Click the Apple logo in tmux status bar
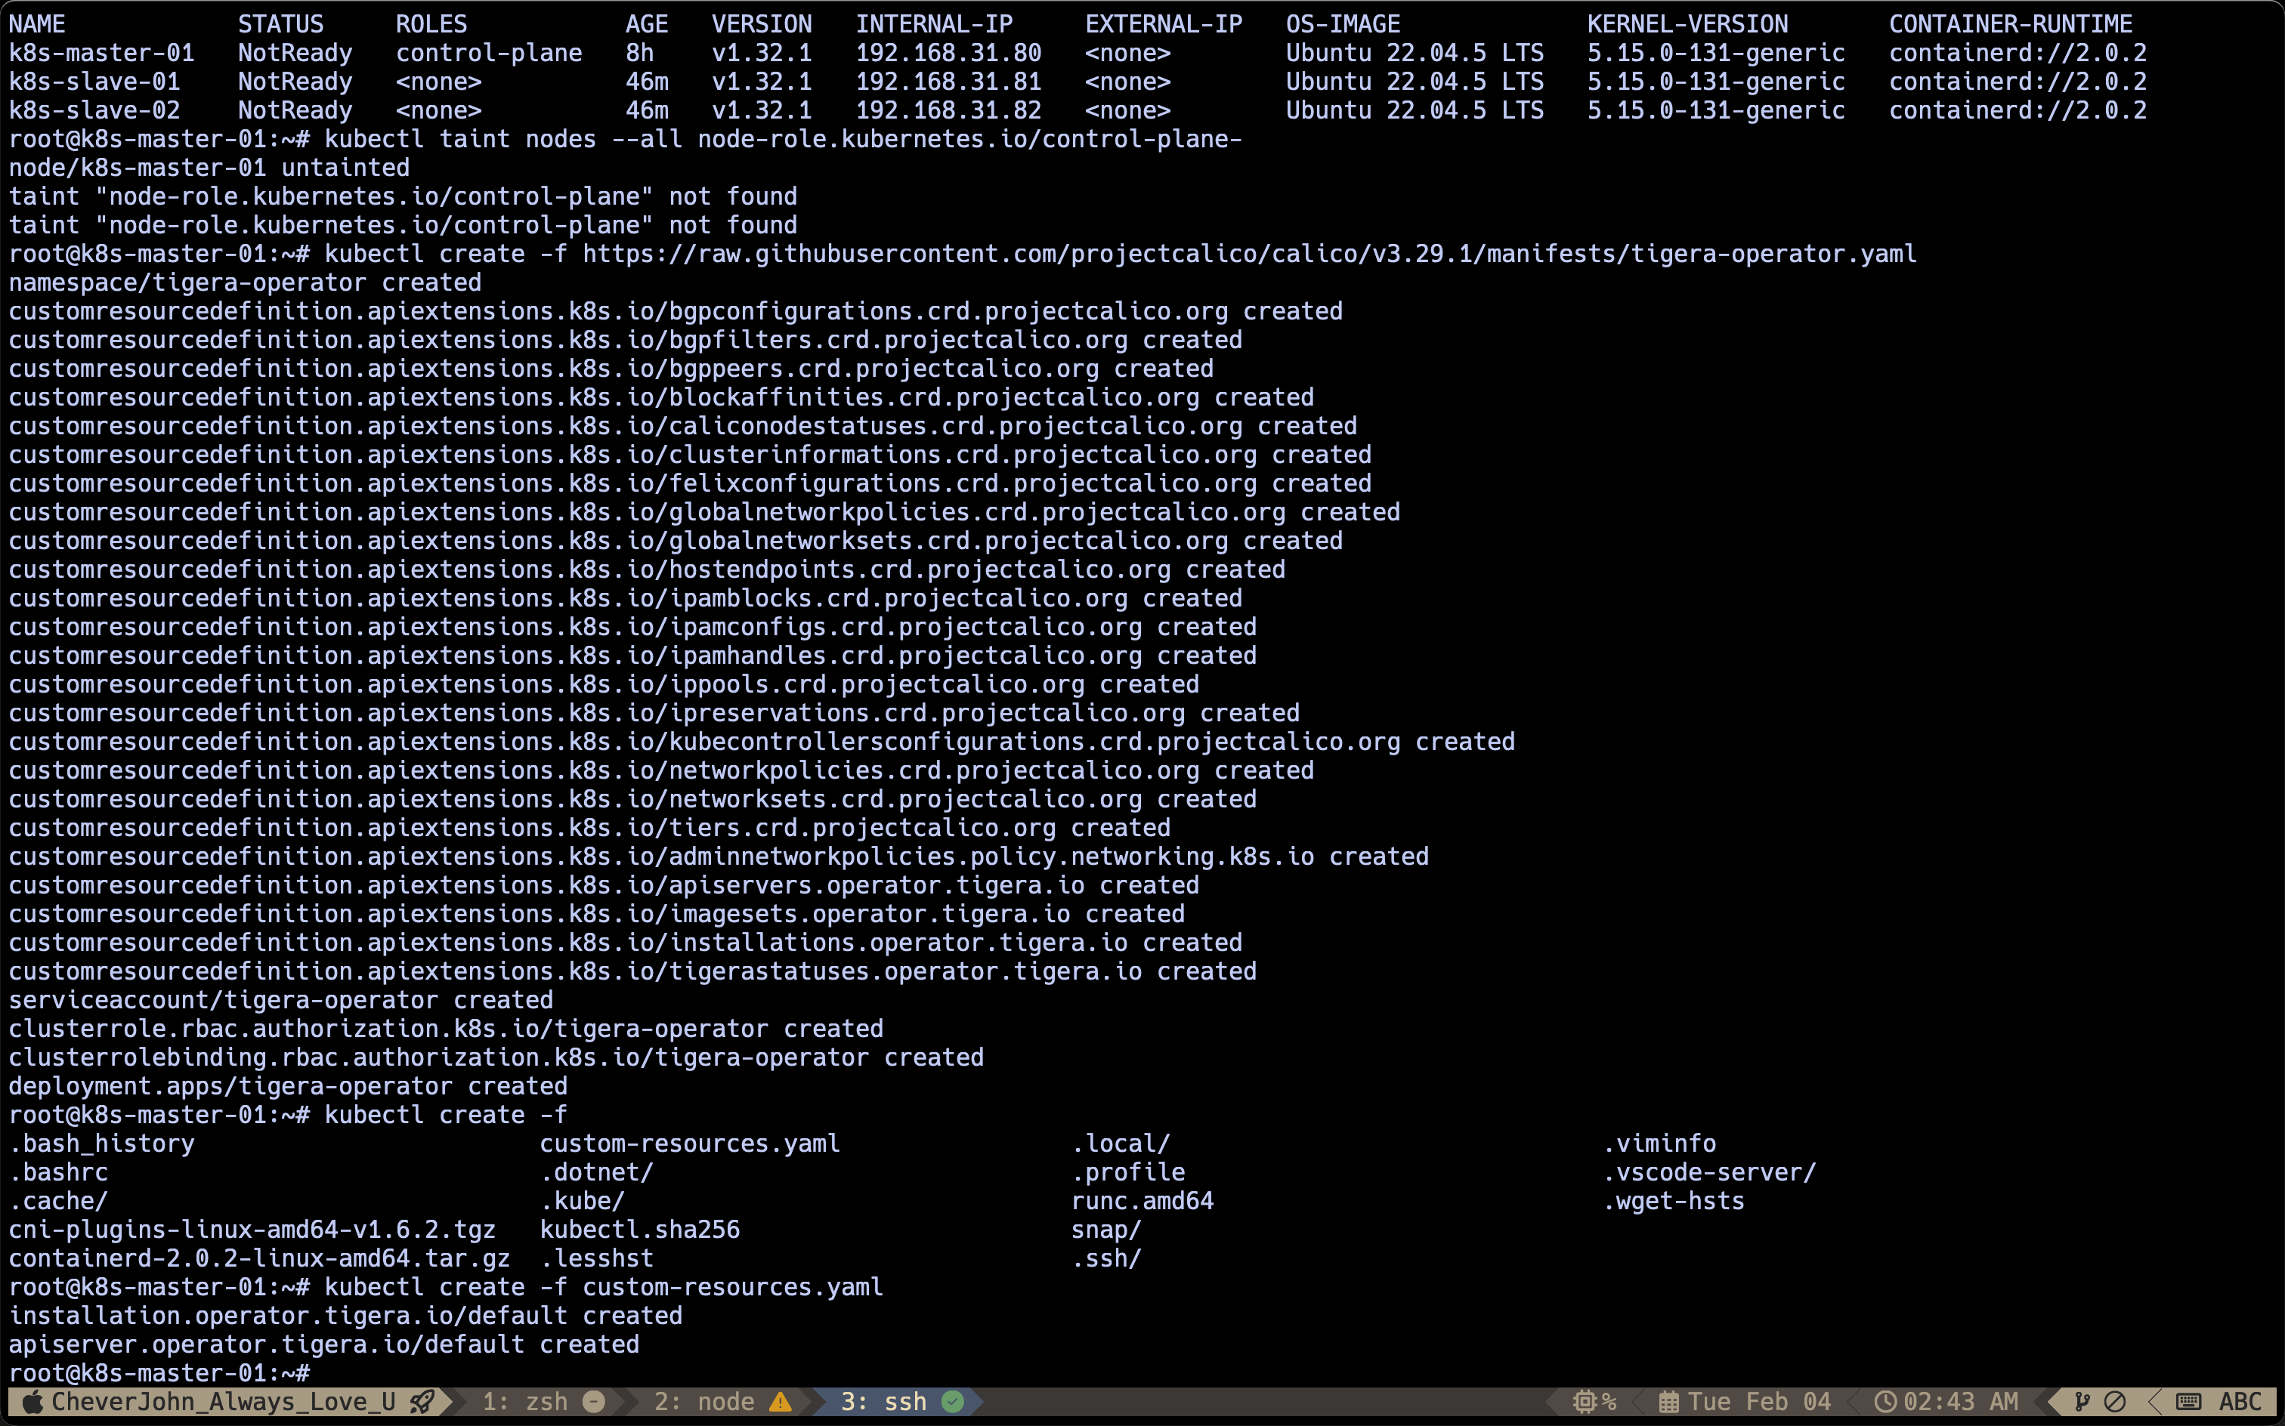 pos(32,1402)
